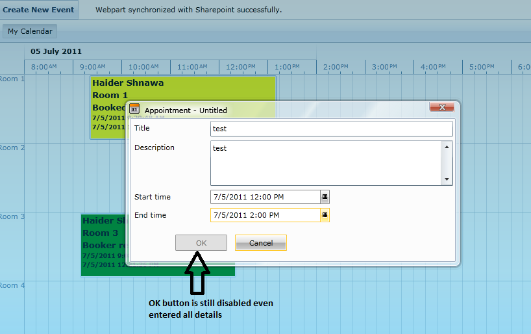Image resolution: width=531 pixels, height=334 pixels.
Task: Select the dark green Room 3 appointment
Action: tap(103, 245)
